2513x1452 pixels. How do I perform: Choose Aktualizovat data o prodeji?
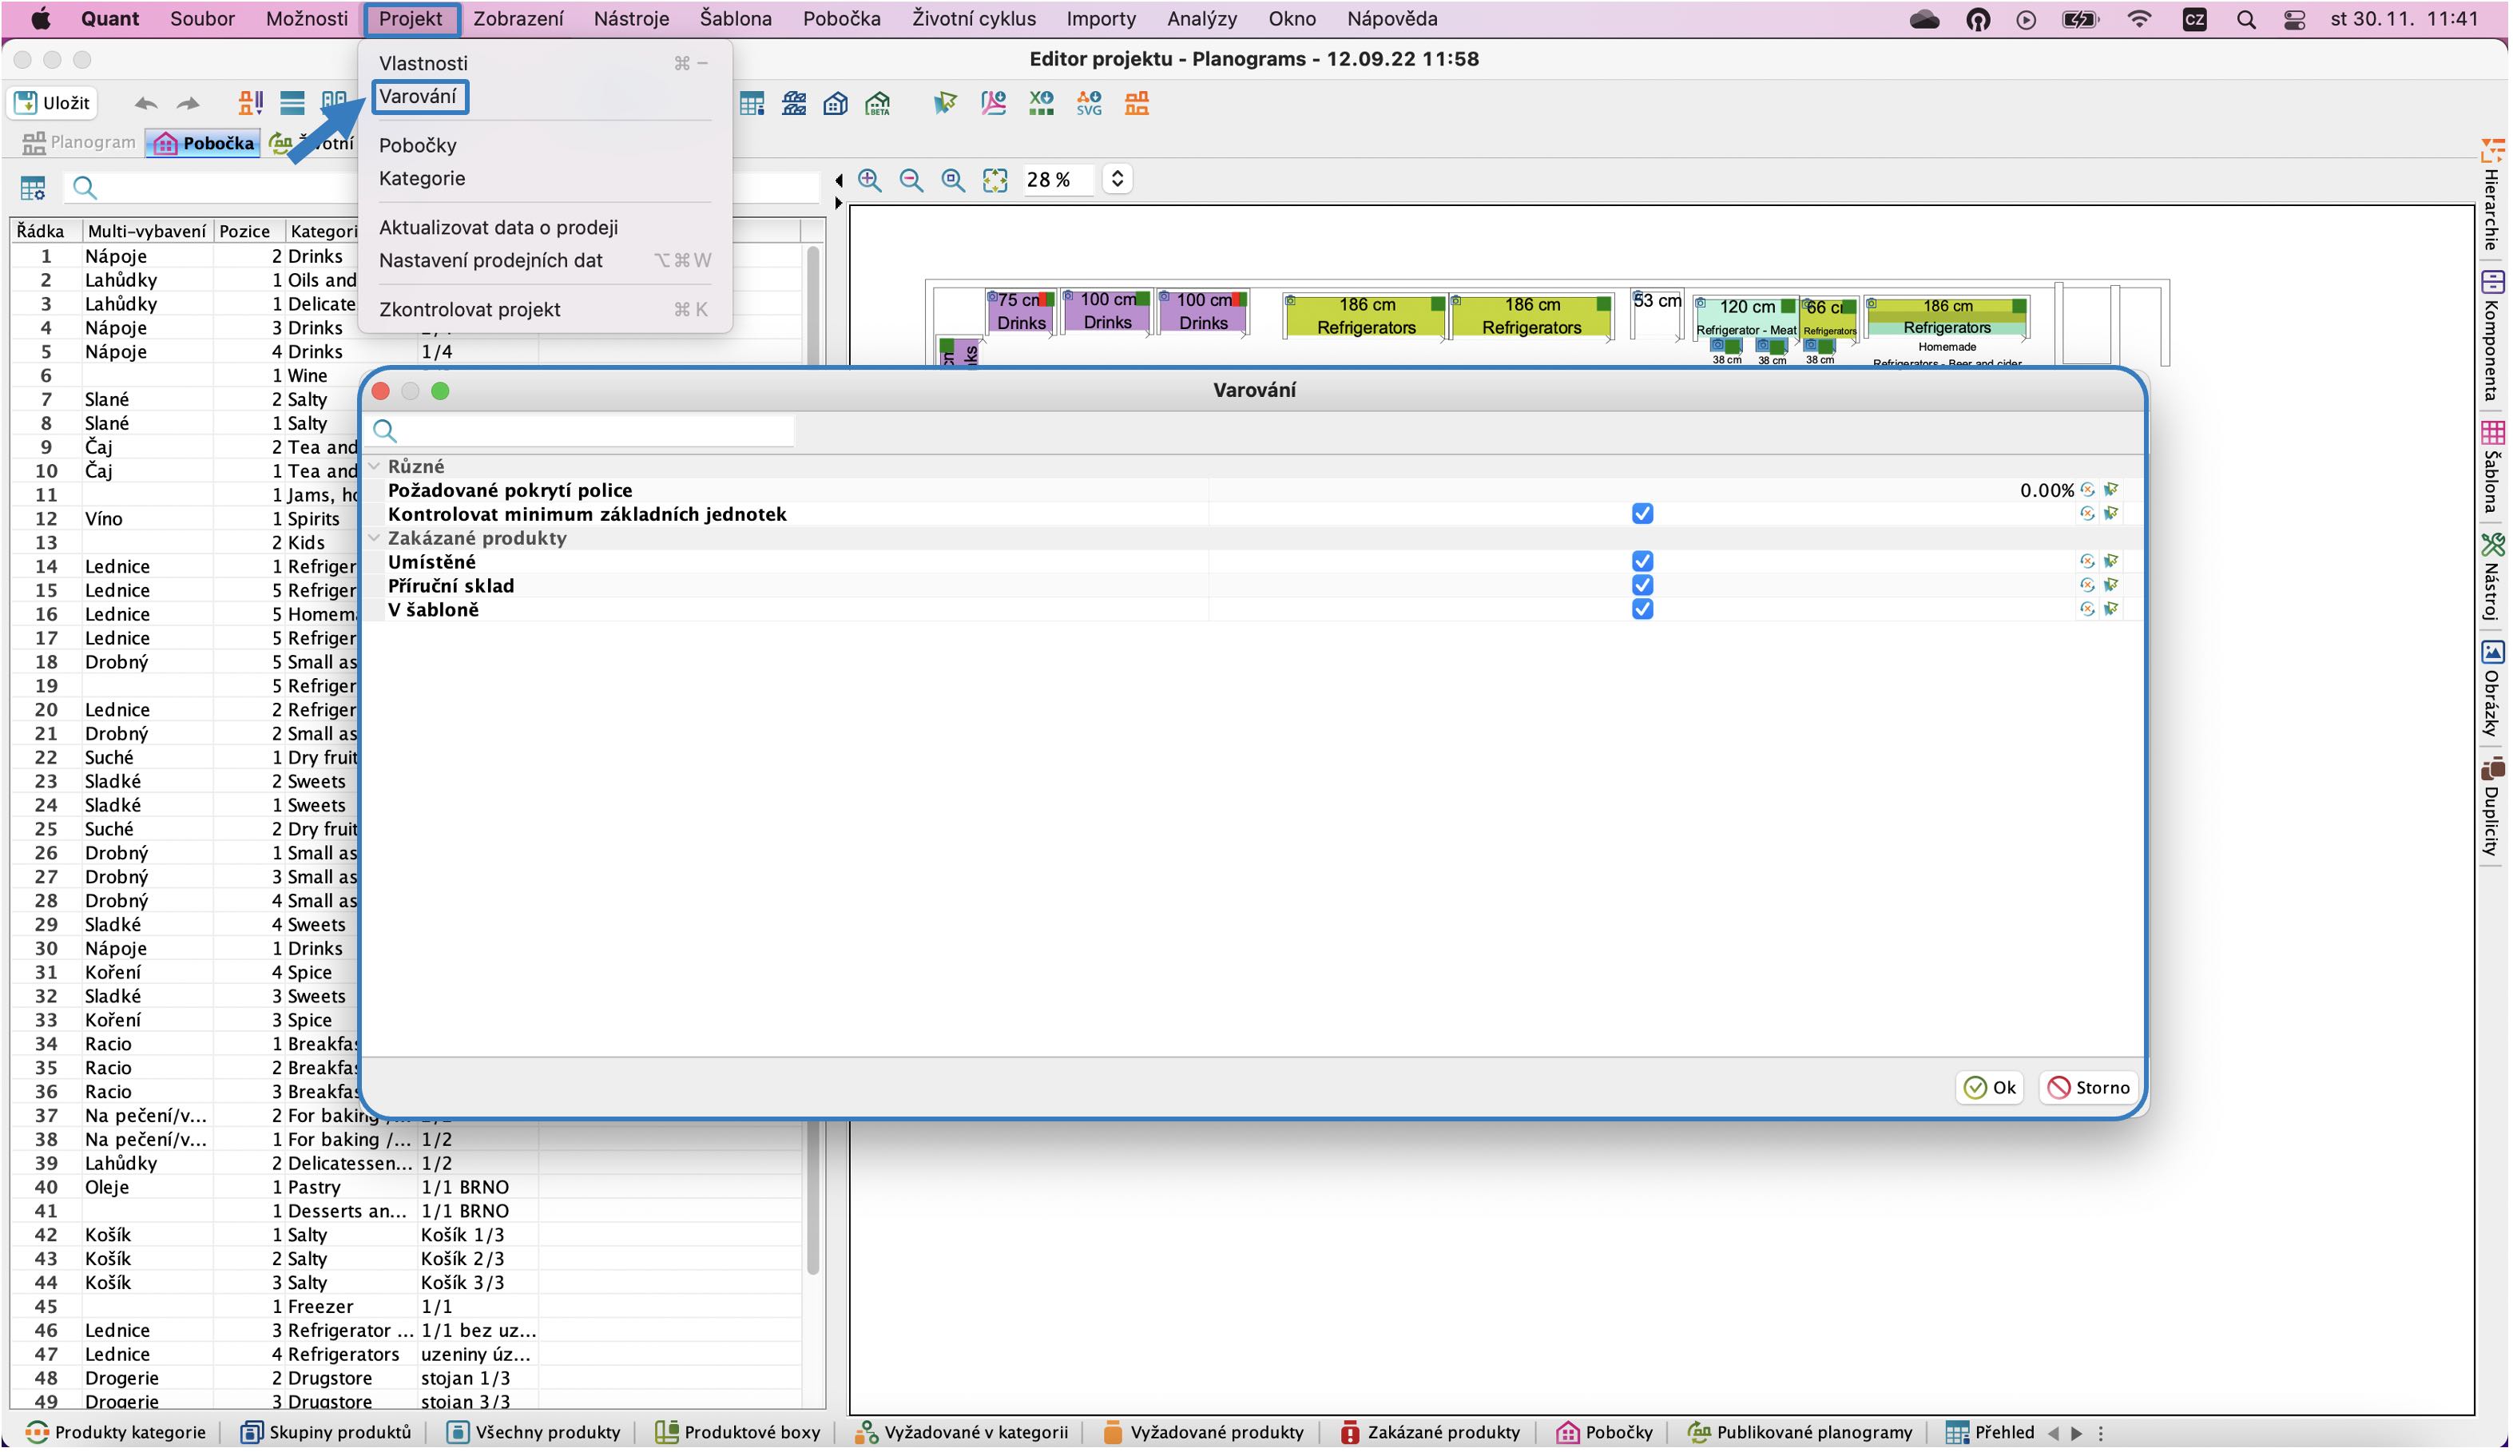[543, 228]
